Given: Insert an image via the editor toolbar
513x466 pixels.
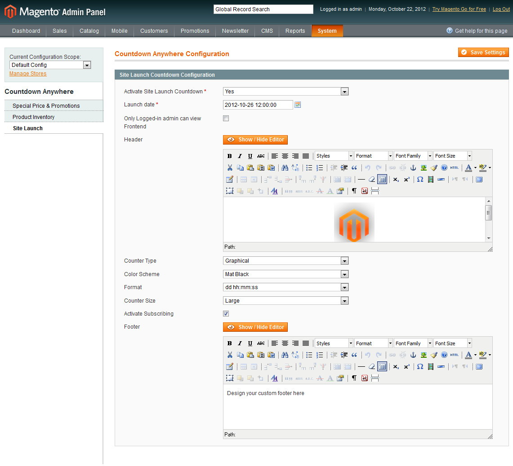Looking at the screenshot, I should click(423, 167).
